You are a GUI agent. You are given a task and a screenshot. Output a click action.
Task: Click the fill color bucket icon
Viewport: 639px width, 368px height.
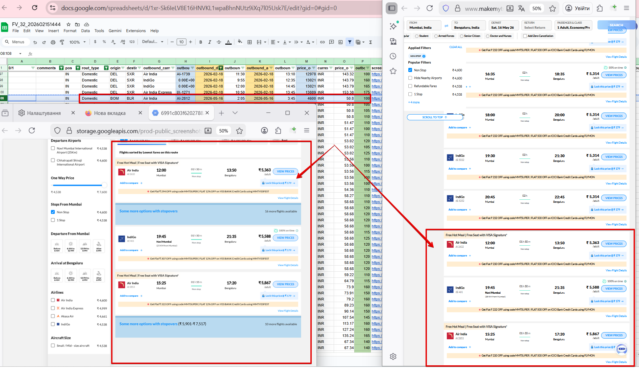(240, 42)
